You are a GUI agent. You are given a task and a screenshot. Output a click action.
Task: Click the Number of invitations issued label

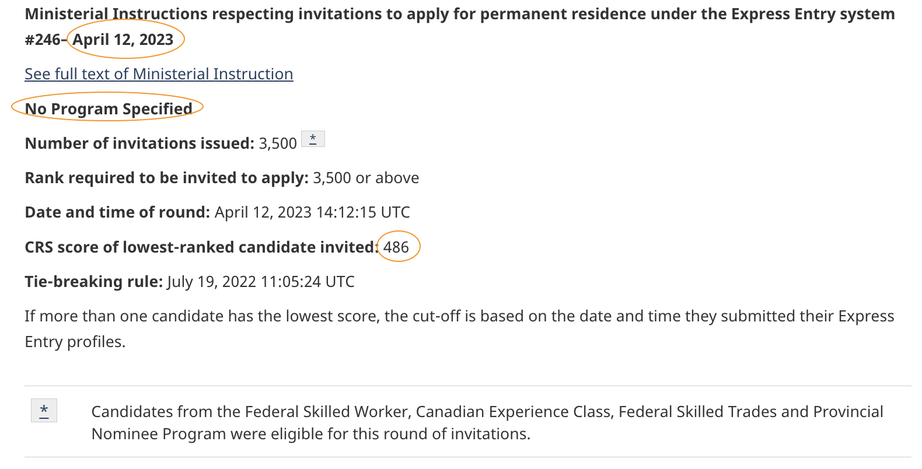(139, 143)
